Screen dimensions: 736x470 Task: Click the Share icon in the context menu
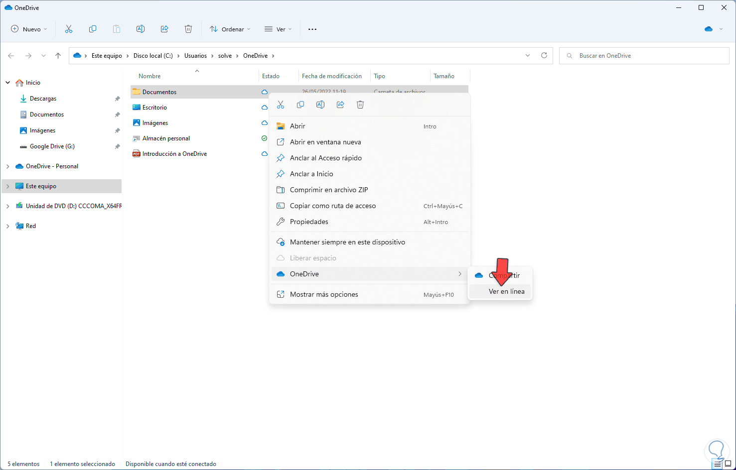[x=340, y=105]
